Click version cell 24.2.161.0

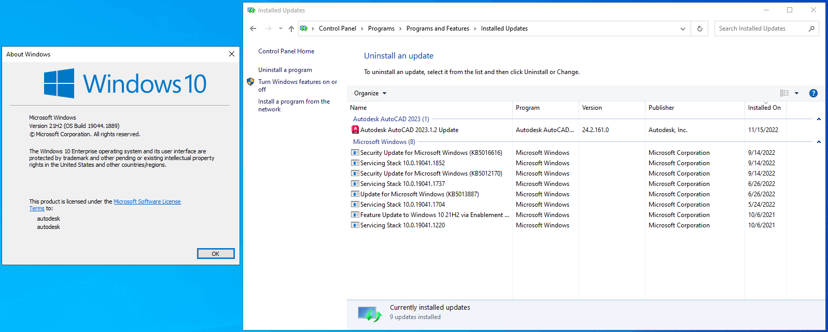click(x=595, y=130)
